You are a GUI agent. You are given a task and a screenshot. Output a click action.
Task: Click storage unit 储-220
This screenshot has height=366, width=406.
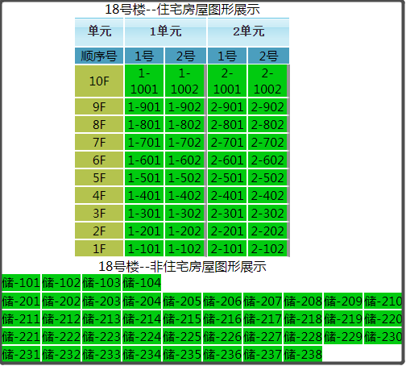(383, 318)
